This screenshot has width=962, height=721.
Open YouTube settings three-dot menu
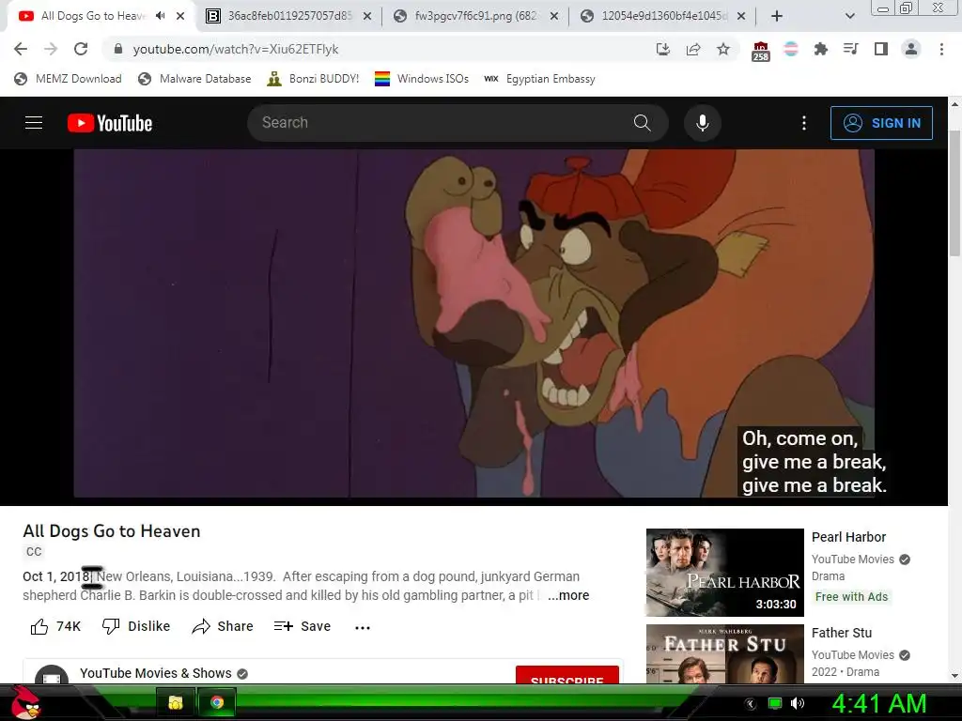click(x=804, y=123)
